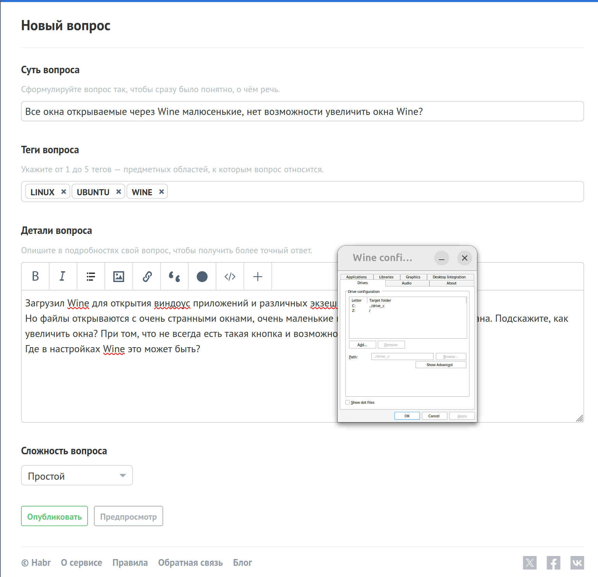Grab the text area resize handle

(x=580, y=418)
